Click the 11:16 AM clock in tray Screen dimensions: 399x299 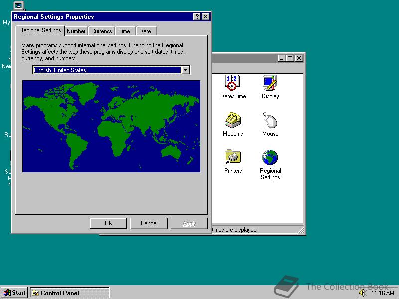(383, 293)
